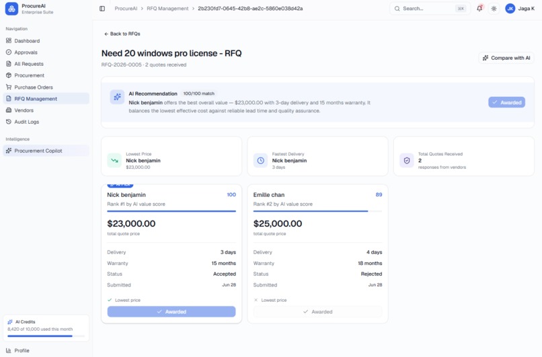
Task: Click the Procurement Copilot sparkle icon
Action: tap(9, 151)
